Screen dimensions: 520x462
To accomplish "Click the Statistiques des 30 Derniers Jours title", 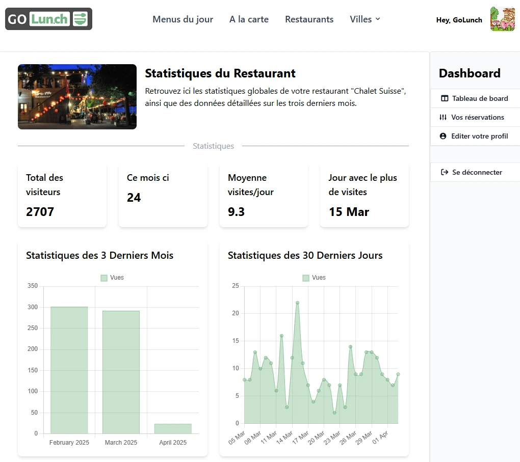I will (x=305, y=255).
